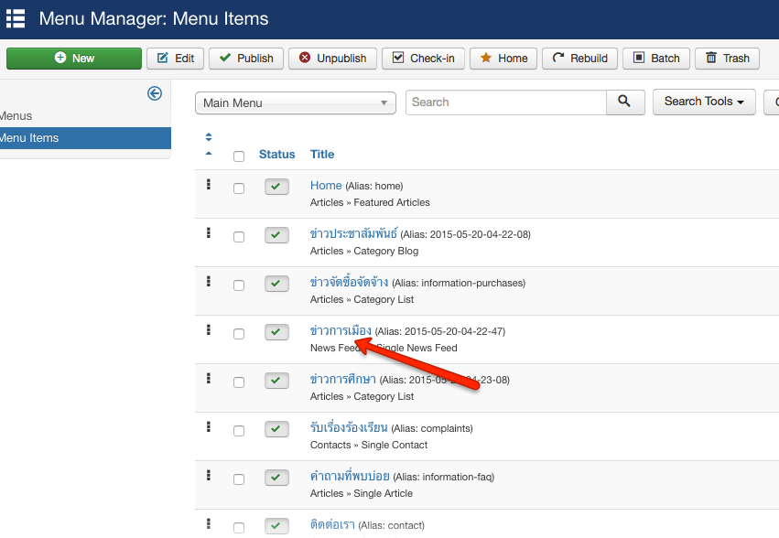779x538 pixels.
Task: Click the menu manager list icon in header
Action: coord(16,18)
